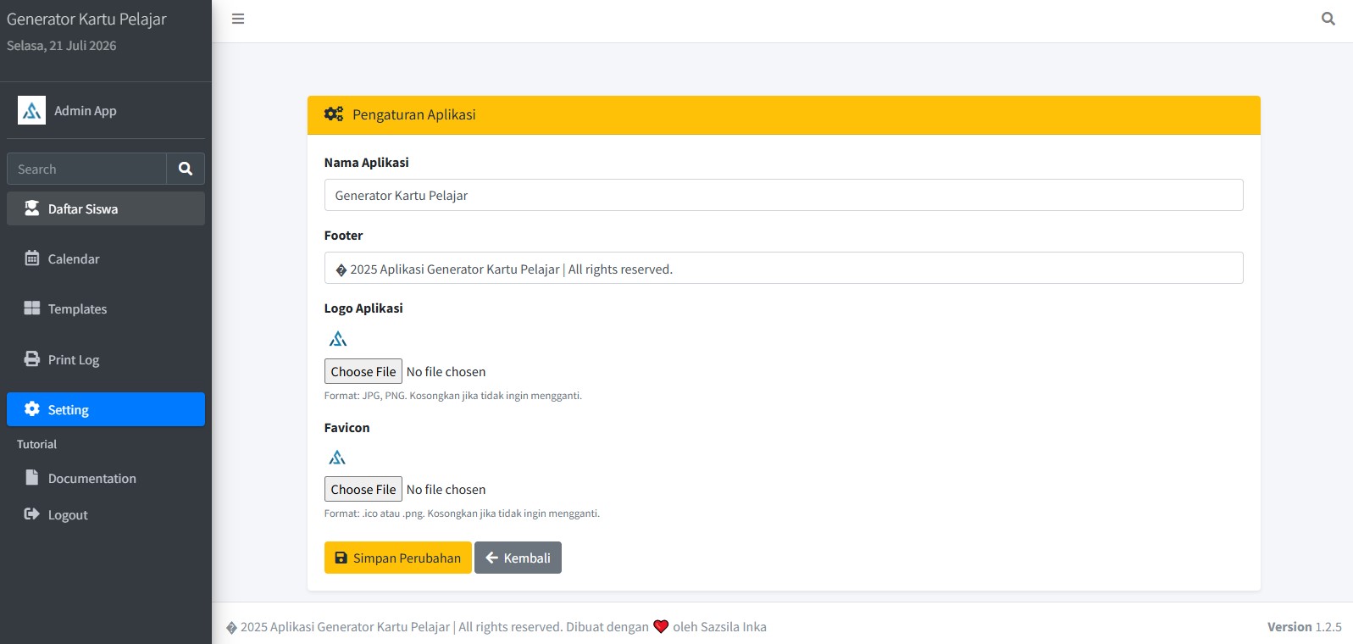Click the Print Log printer icon

pos(32,359)
